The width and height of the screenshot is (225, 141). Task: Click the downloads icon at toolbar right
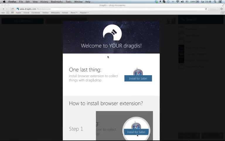pos(221,9)
